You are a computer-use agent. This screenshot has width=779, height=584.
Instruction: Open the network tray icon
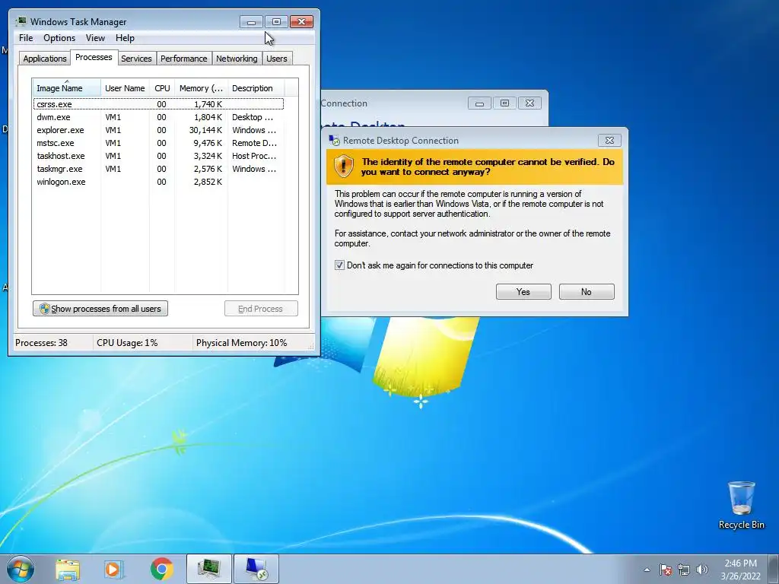(684, 570)
